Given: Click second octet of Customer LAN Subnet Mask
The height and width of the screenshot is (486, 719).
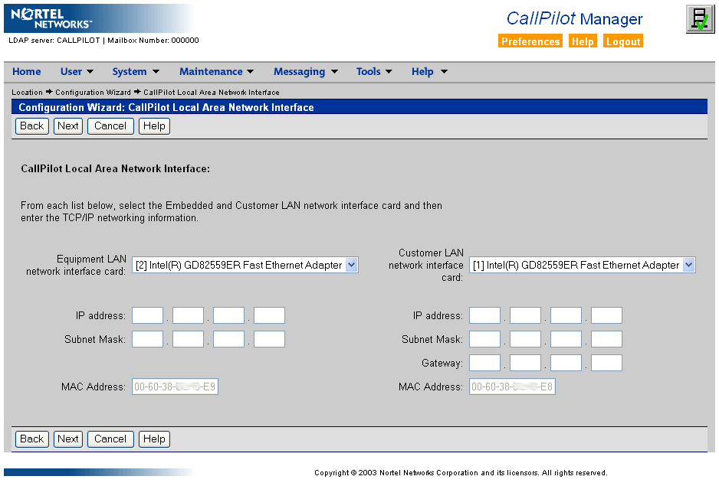Looking at the screenshot, I should coord(526,339).
